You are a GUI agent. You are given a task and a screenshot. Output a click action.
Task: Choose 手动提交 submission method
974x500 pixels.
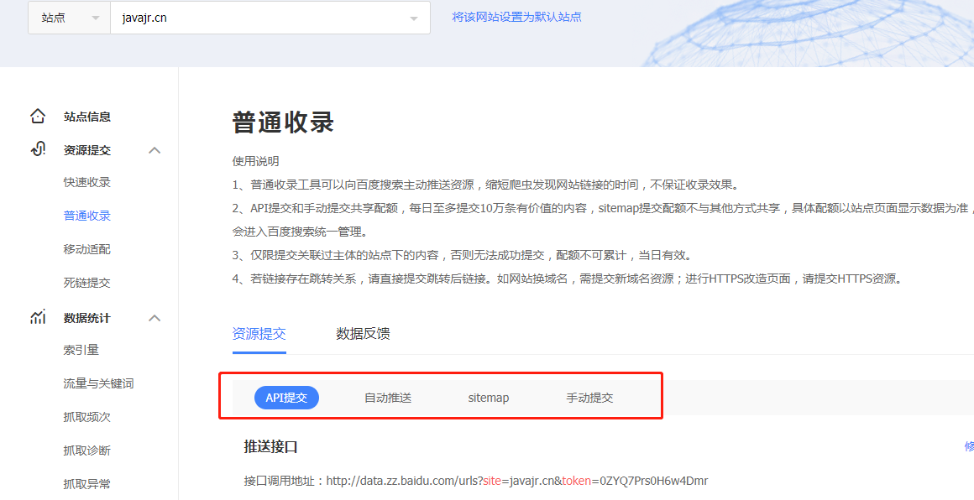589,397
